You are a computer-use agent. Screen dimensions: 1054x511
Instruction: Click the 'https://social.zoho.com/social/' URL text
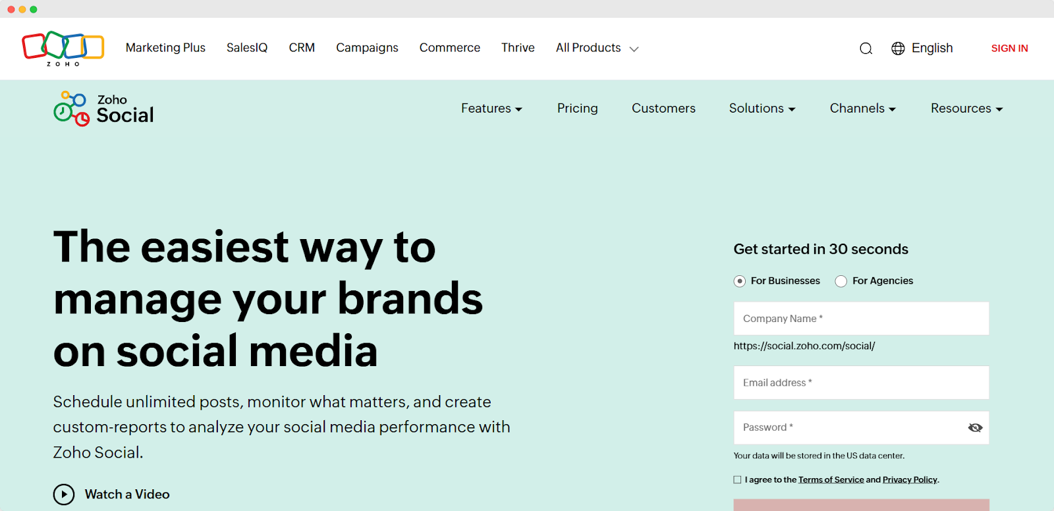[804, 346]
